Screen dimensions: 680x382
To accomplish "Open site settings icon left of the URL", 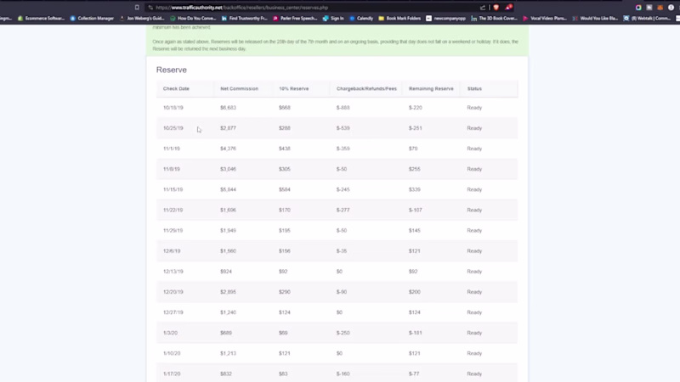I will click(x=150, y=8).
